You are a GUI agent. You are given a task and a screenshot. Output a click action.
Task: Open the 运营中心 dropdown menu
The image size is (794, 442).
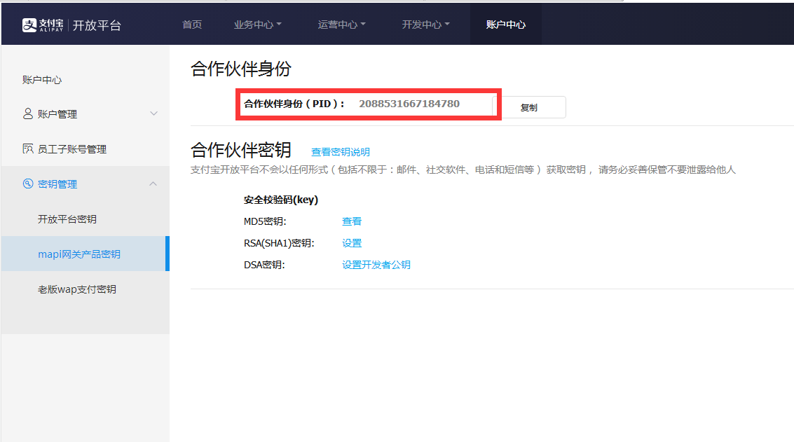(x=342, y=25)
